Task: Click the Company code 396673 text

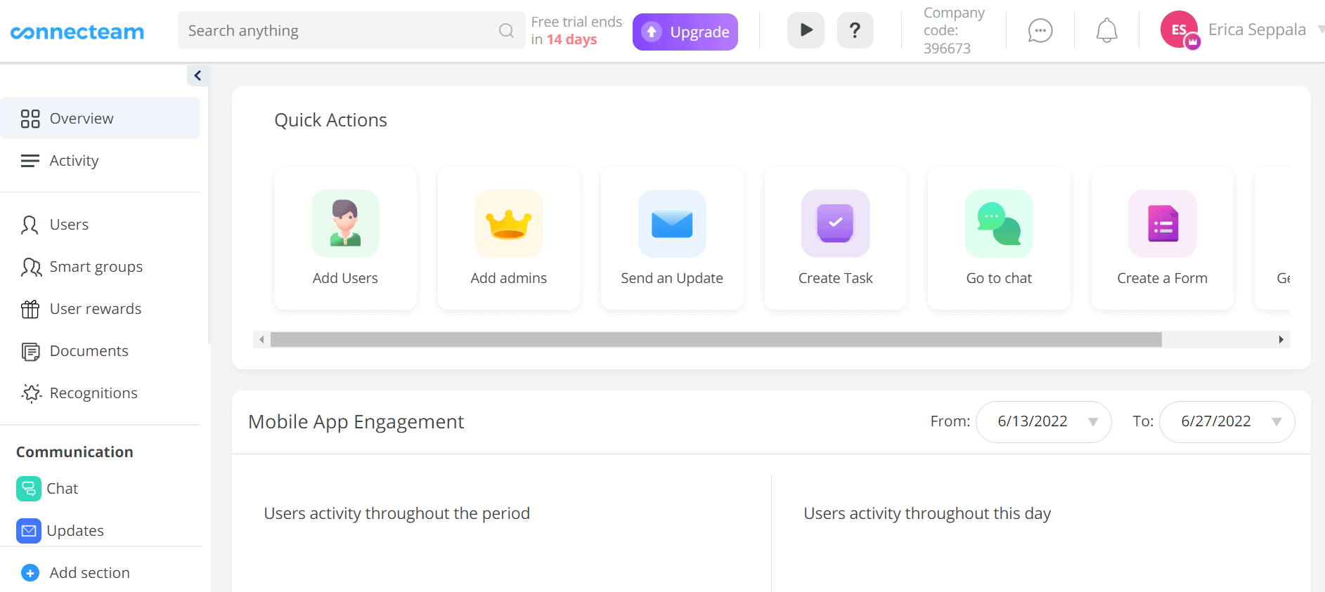Action: [954, 31]
